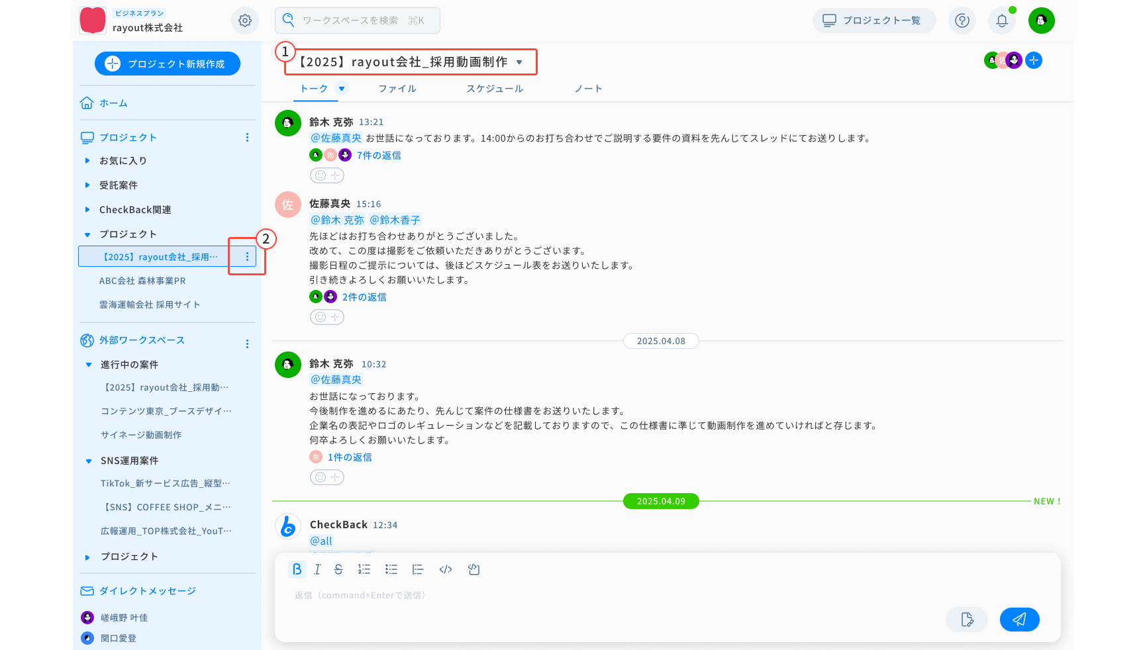Switch to the スケジュール tab

tap(495, 89)
